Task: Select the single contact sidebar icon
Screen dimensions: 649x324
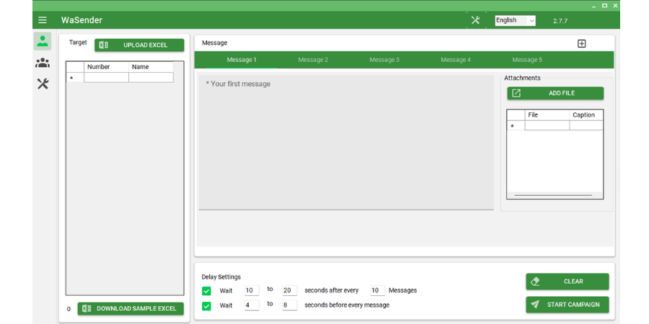Action: coord(43,41)
